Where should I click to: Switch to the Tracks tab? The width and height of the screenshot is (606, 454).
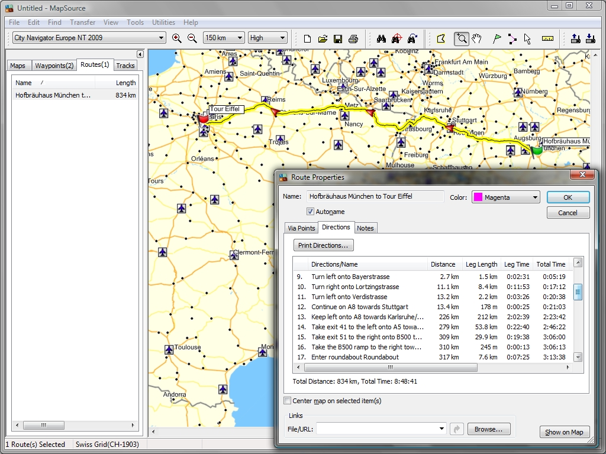125,66
